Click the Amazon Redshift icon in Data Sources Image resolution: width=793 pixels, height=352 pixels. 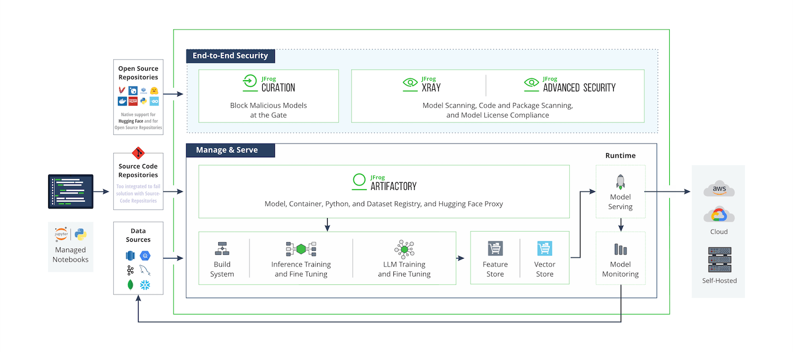(130, 256)
